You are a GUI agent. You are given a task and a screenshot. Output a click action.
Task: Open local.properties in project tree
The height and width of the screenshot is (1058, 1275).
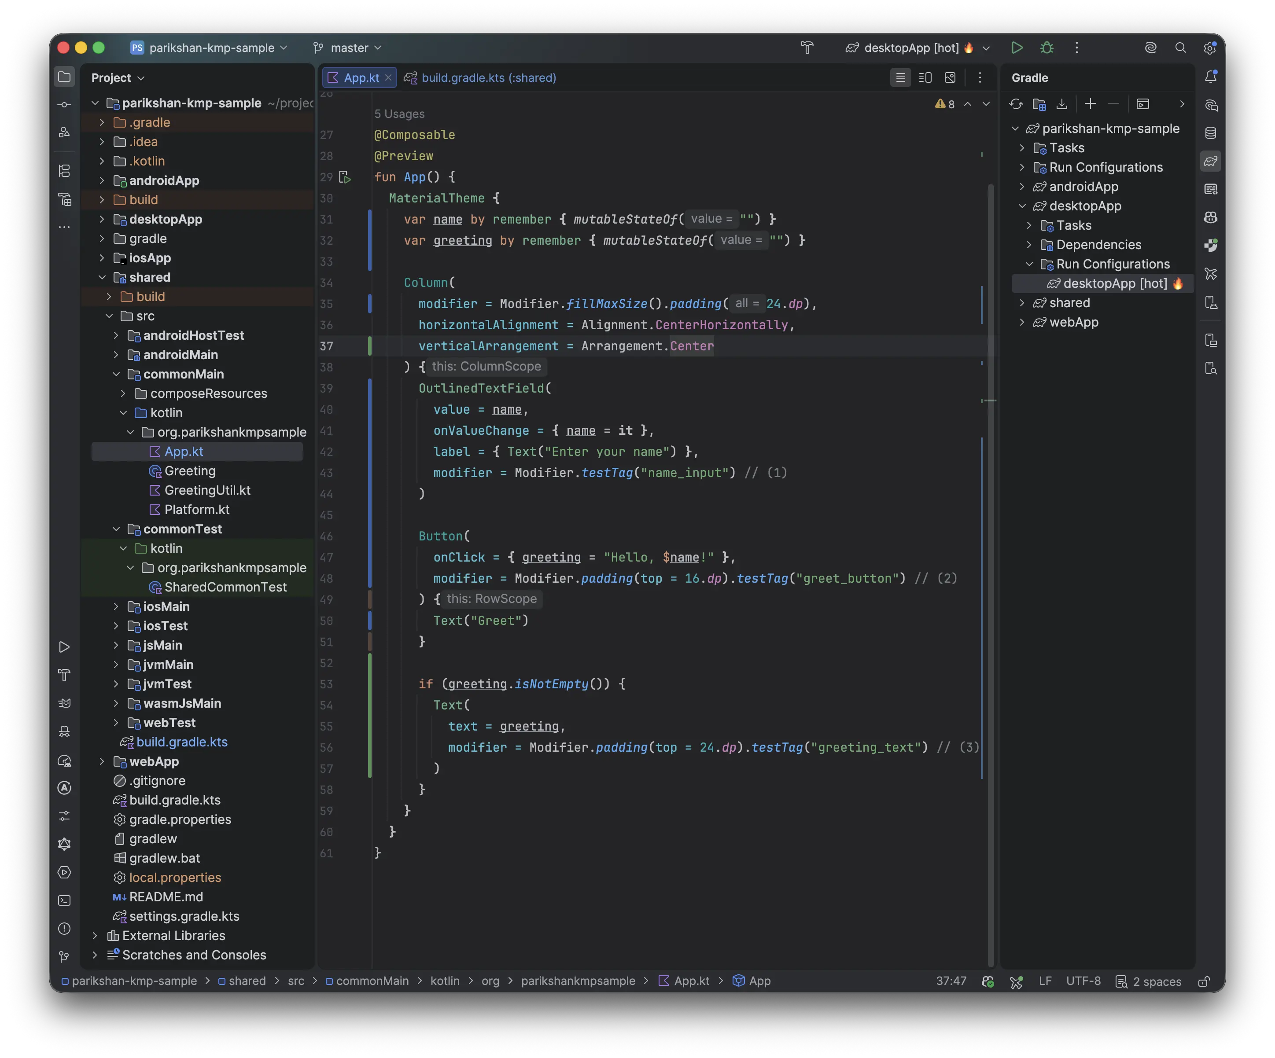175,877
